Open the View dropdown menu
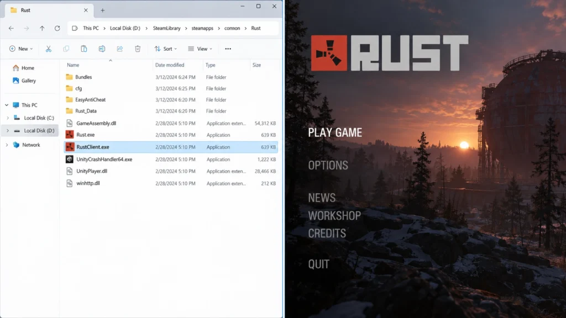 click(x=200, y=49)
